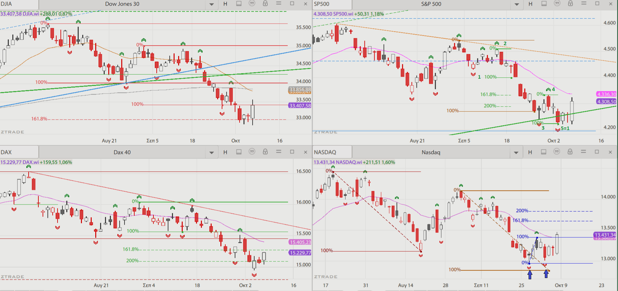Open the S&P 500 instrument selector

point(431,4)
